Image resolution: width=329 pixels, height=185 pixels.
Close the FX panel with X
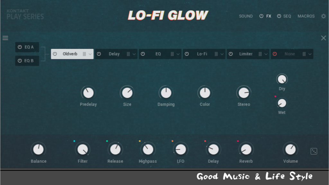pos(323,38)
